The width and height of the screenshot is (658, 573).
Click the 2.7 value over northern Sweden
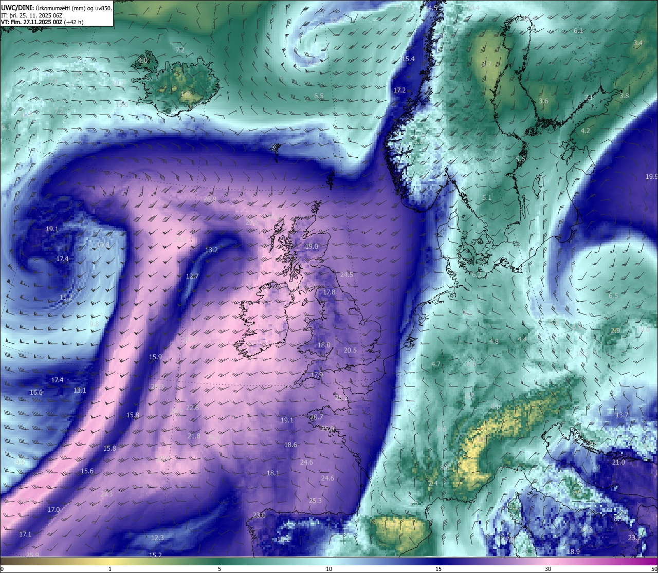487,64
